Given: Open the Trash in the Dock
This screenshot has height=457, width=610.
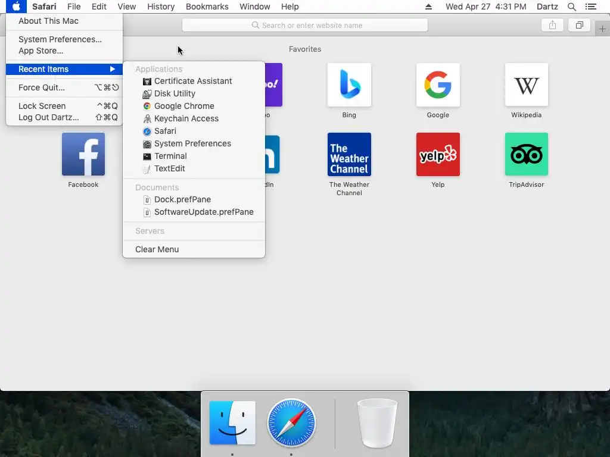Looking at the screenshot, I should tap(377, 423).
